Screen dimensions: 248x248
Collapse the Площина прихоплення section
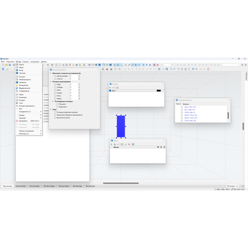(51, 81)
